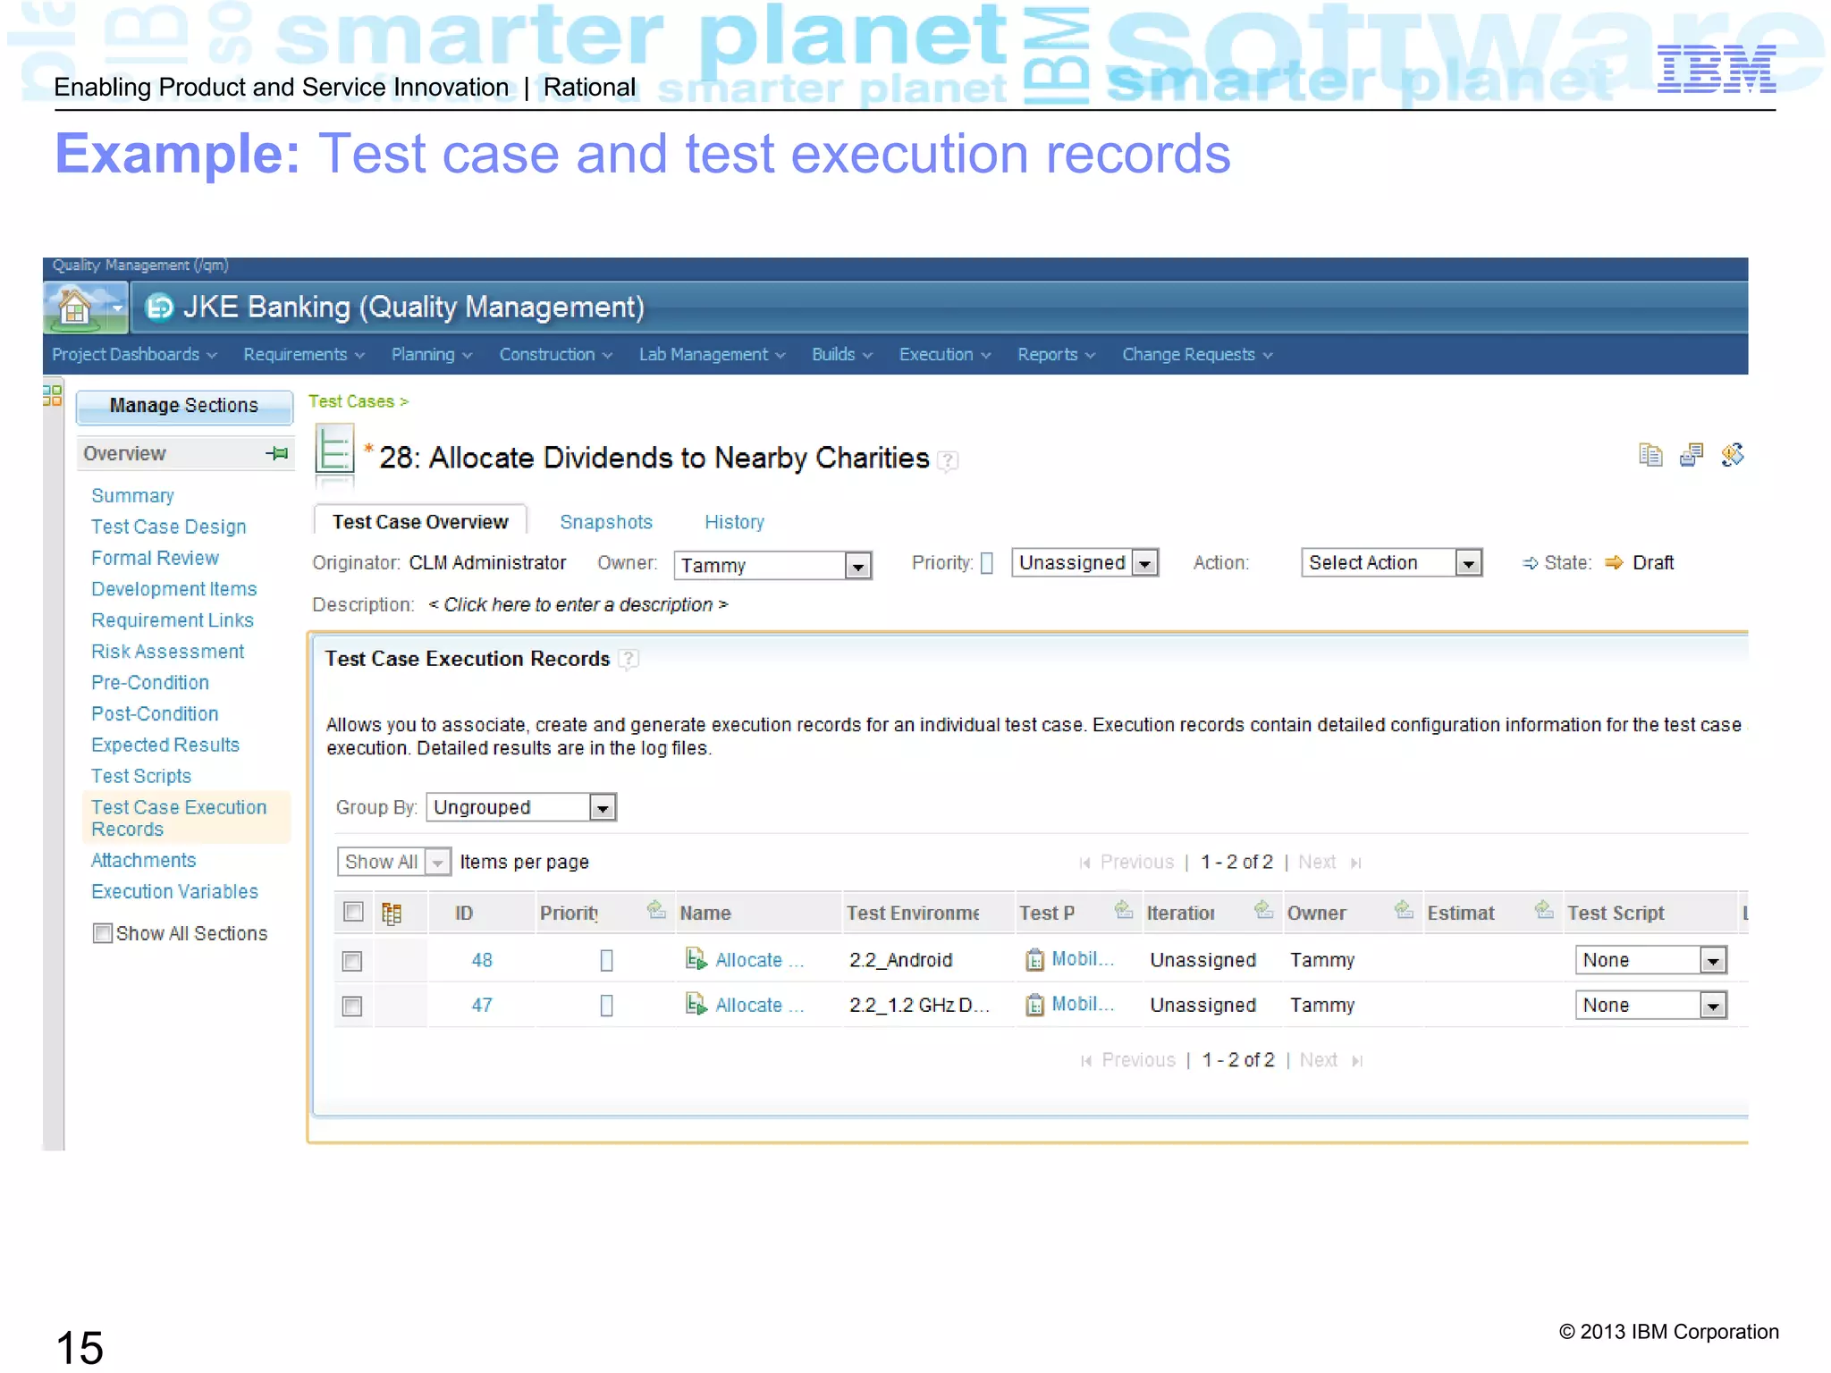This screenshot has width=1831, height=1373.
Task: Click the Manage Sections button
Action: tap(184, 407)
